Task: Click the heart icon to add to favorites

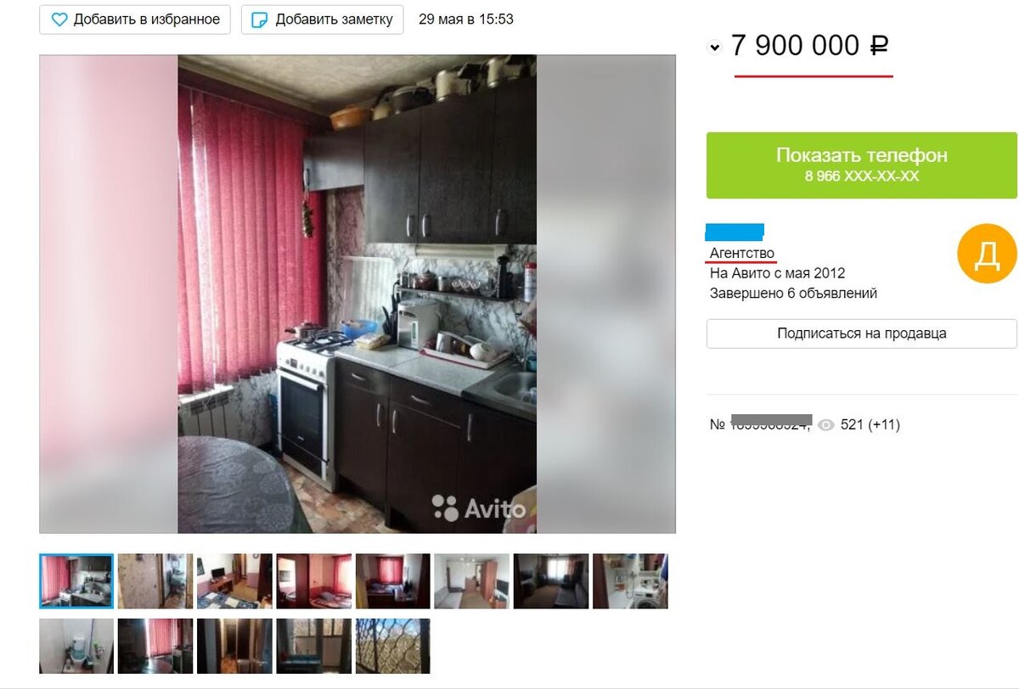Action: click(59, 20)
